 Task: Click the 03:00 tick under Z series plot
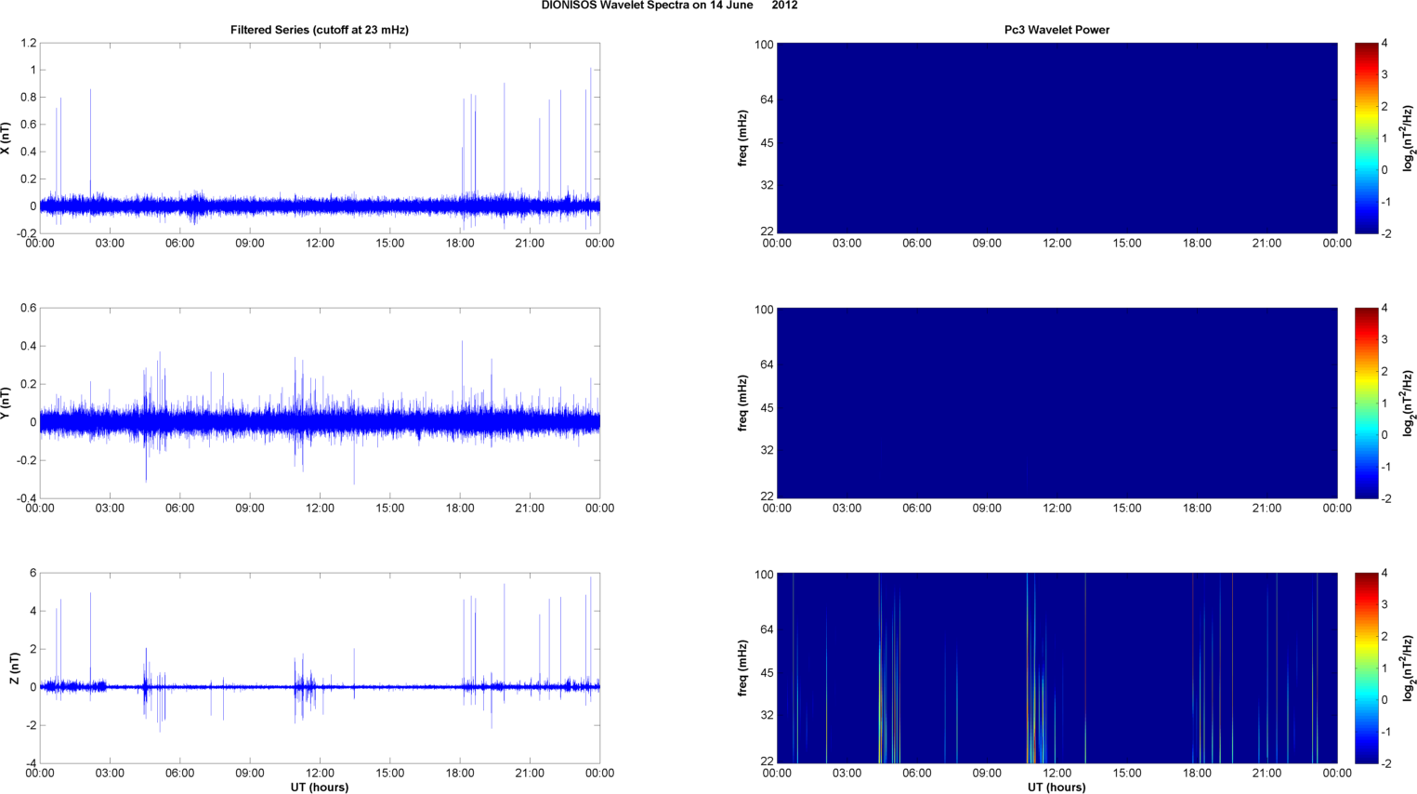110,774
